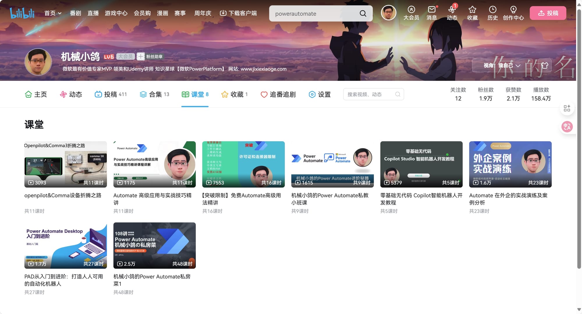Switch to the 投稿 411 tab
The height and width of the screenshot is (314, 582).
(x=111, y=94)
